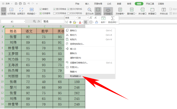Select row 10 header
Image resolution: width=177 pixels, height=109 pixels.
(x=2, y=82)
